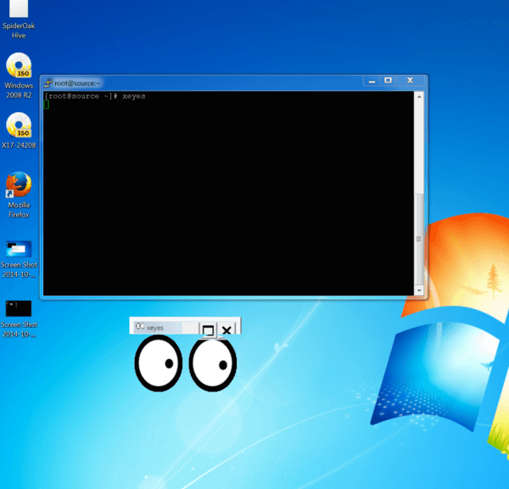The height and width of the screenshot is (489, 509).
Task: Launch the Mozilla Firefox shortcut
Action: coord(19,185)
